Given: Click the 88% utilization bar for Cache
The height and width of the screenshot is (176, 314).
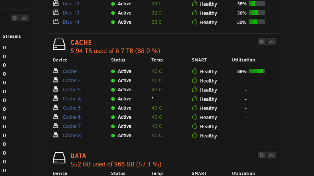Looking at the screenshot, I should coord(257,71).
